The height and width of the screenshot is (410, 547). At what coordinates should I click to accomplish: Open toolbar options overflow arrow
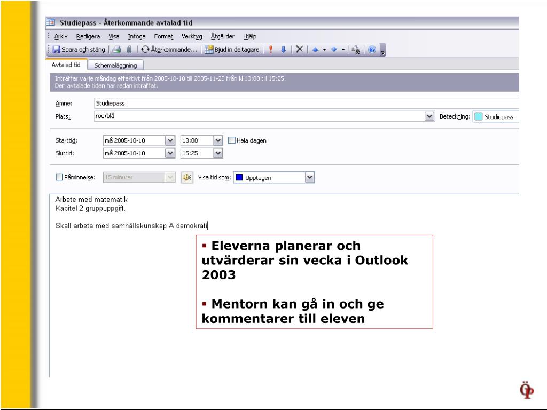382,50
